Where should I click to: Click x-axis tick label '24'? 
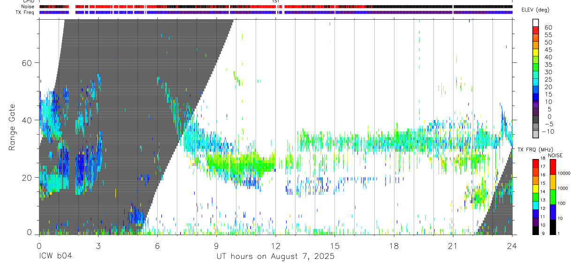point(512,246)
